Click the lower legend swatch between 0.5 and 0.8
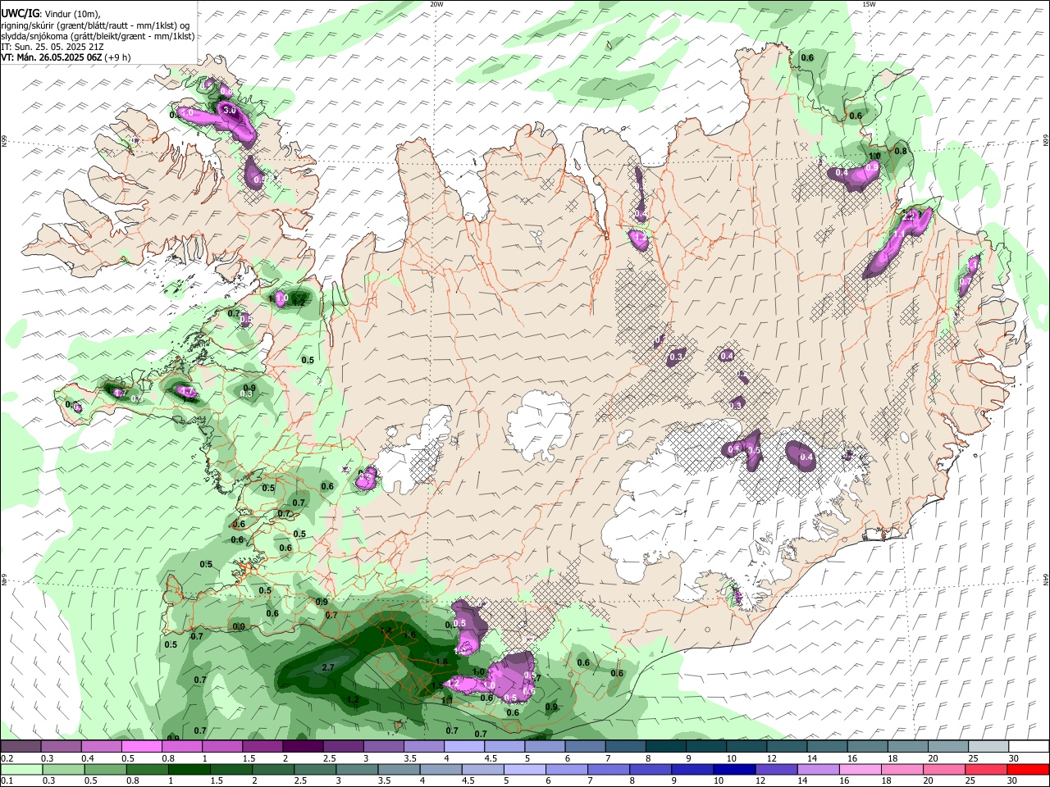The height and width of the screenshot is (787, 1050). click(105, 769)
